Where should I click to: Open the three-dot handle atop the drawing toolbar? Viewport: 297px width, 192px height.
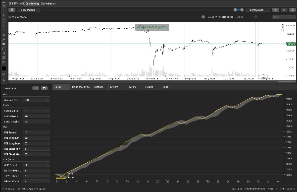coord(4,2)
